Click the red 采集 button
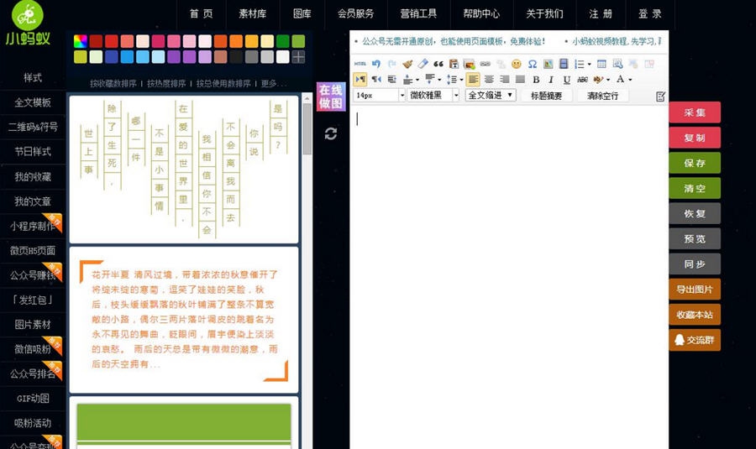This screenshot has height=449, width=756. pyautogui.click(x=695, y=112)
